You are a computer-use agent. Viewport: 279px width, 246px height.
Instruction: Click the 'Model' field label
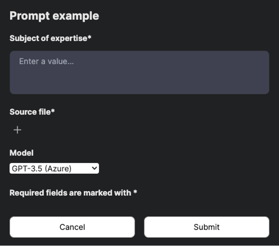pyautogui.click(x=21, y=153)
